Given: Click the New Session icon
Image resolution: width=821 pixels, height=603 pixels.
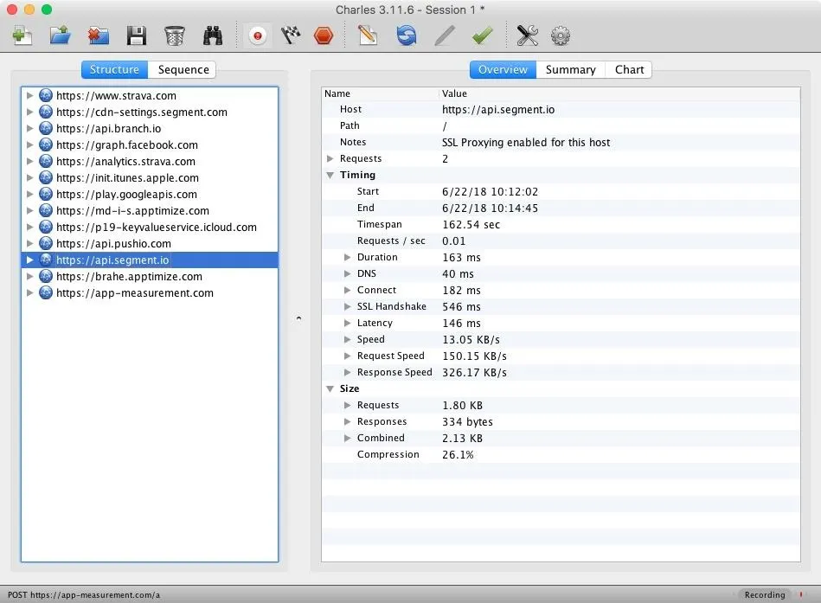Looking at the screenshot, I should 22,35.
